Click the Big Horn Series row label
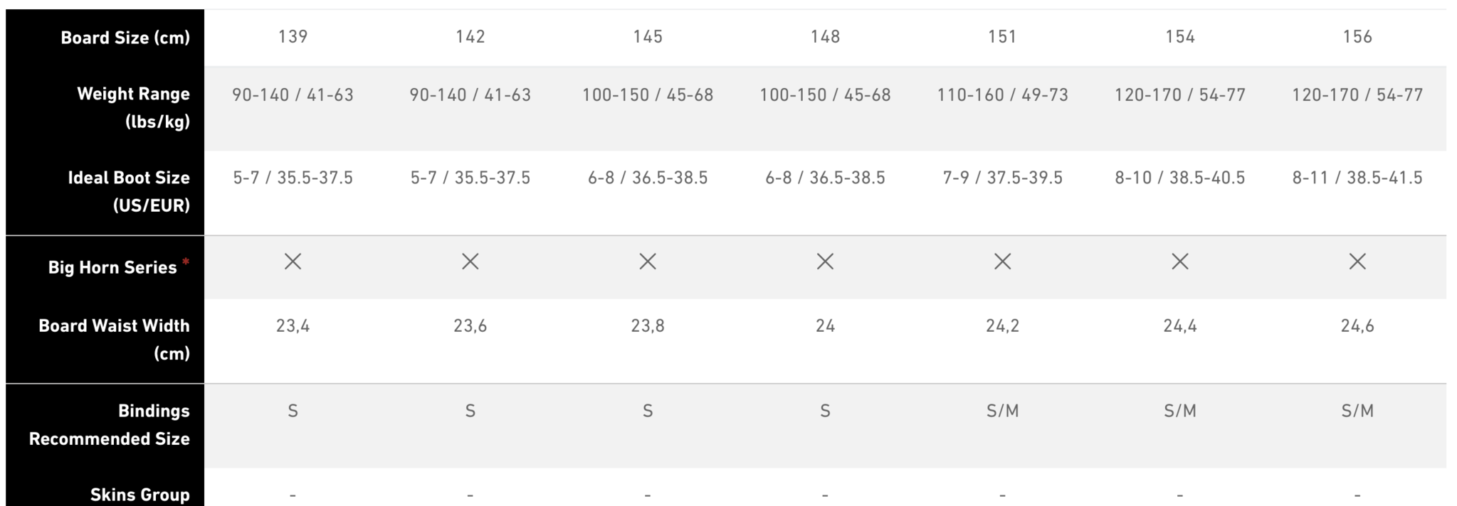 tap(112, 267)
